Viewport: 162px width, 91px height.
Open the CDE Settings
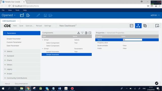[48, 26]
